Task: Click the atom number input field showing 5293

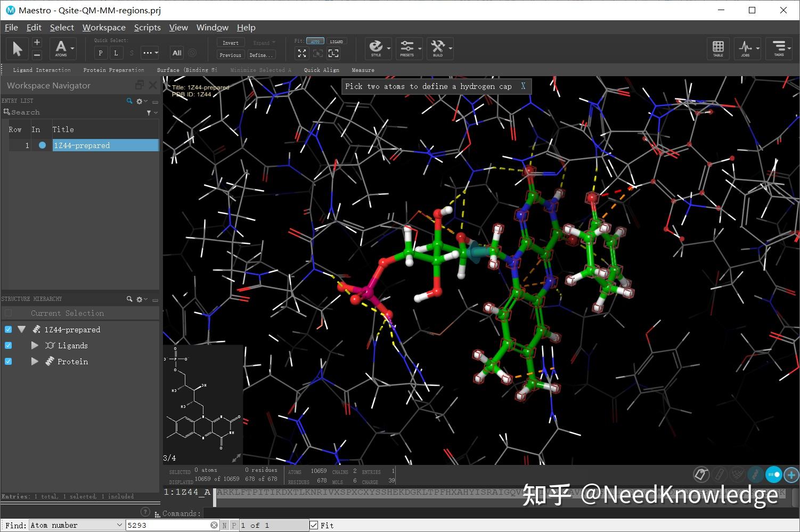Action: pyautogui.click(x=165, y=525)
